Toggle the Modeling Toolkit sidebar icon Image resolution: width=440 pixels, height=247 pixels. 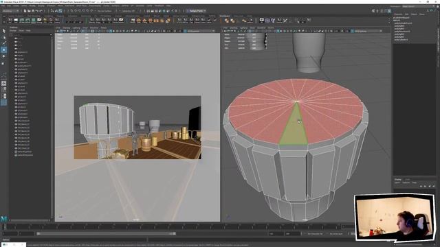(373, 11)
